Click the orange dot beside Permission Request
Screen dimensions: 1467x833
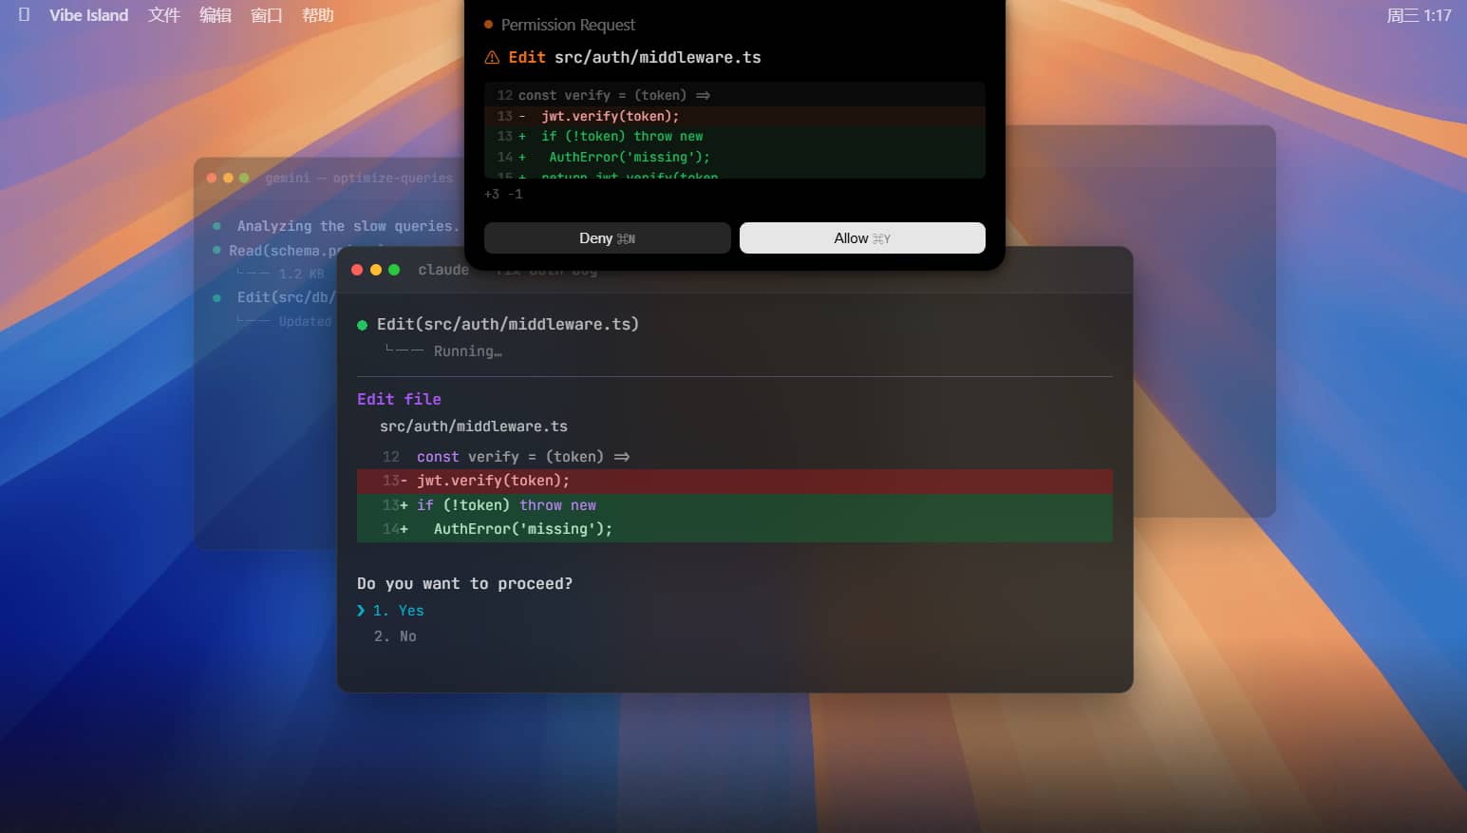pos(489,25)
